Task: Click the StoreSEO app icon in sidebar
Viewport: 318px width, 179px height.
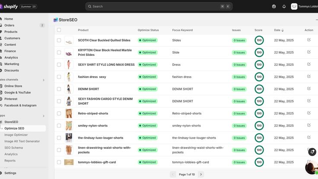Action: tap(1, 122)
